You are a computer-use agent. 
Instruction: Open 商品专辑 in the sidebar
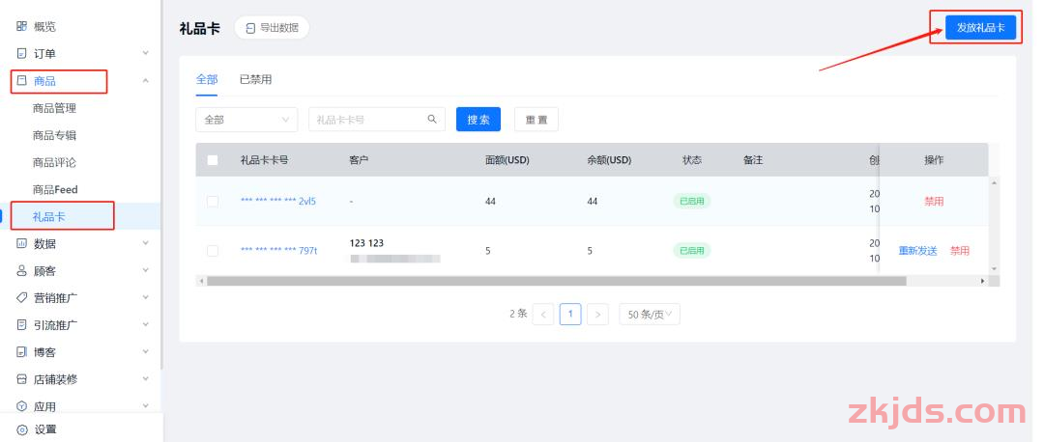pyautogui.click(x=54, y=135)
